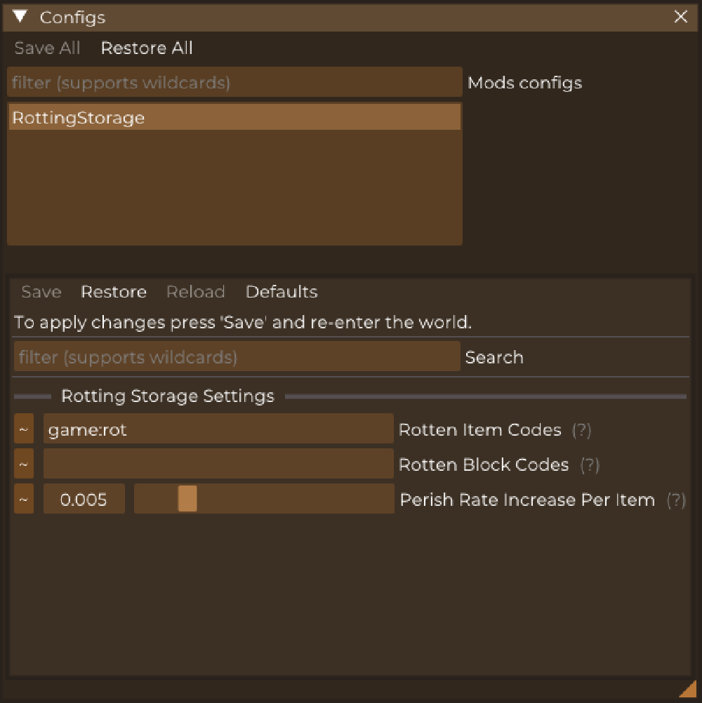
Task: Collapse the Configs window triangle
Action: [x=20, y=17]
